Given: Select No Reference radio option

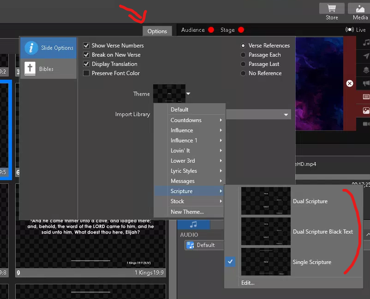Looking at the screenshot, I should coord(243,73).
